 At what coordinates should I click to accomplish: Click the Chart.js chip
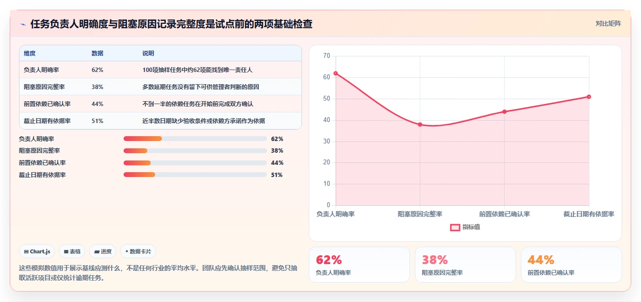(x=37, y=251)
